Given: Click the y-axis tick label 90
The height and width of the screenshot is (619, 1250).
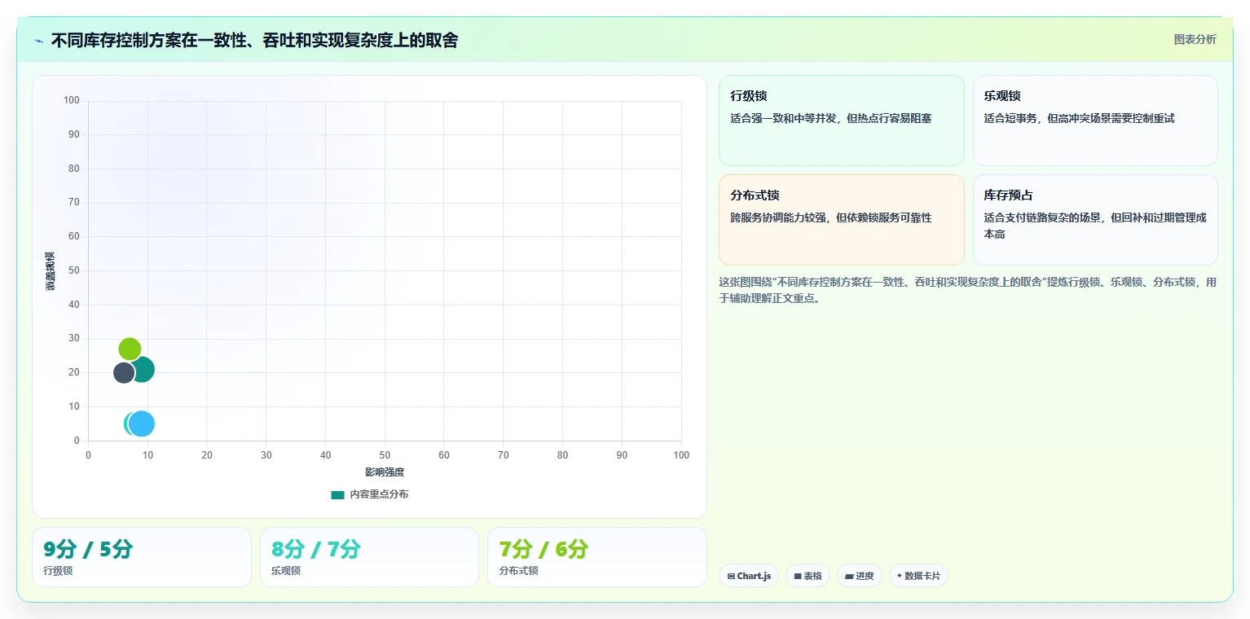Looking at the screenshot, I should [74, 134].
